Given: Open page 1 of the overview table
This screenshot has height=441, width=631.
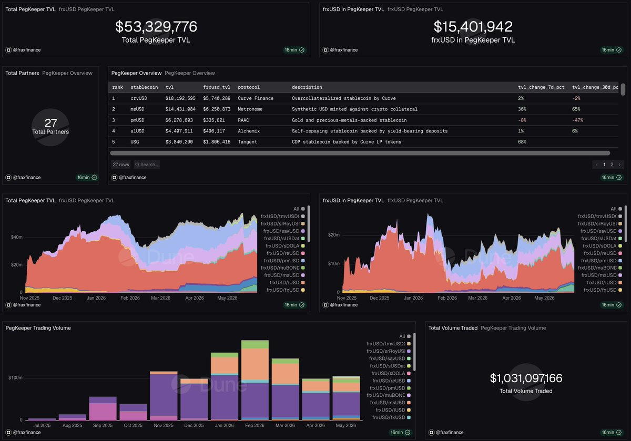Looking at the screenshot, I should [604, 165].
